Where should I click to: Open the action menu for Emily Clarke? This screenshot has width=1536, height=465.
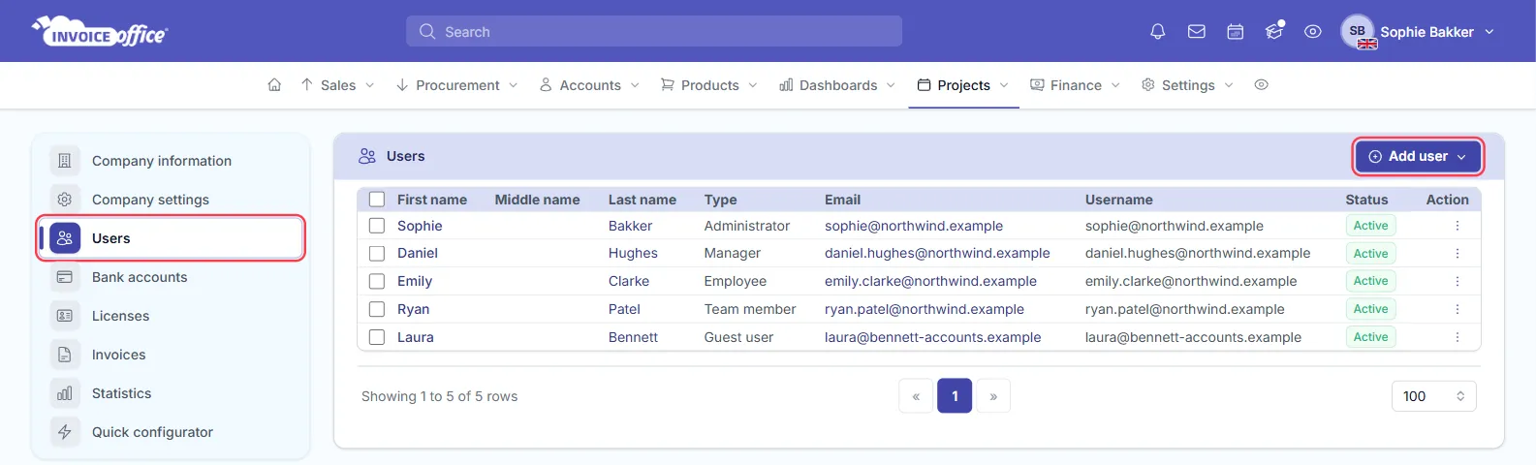click(x=1457, y=281)
